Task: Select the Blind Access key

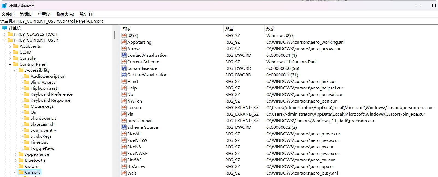Action: pos(43,82)
